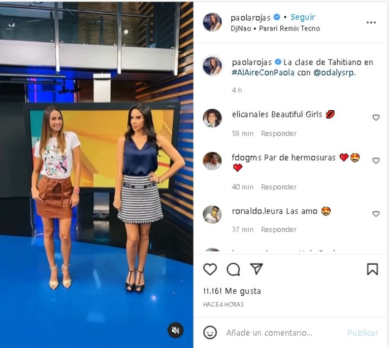Open comments with the speech bubble icon
390x348 pixels.
tap(233, 269)
